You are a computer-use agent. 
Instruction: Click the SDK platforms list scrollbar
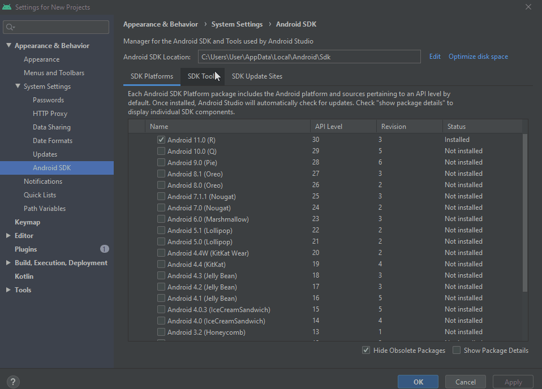click(524, 213)
